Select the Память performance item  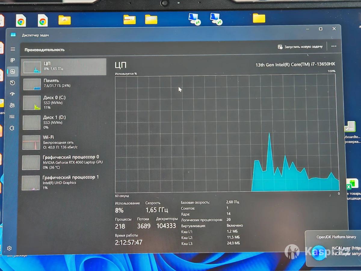point(63,83)
